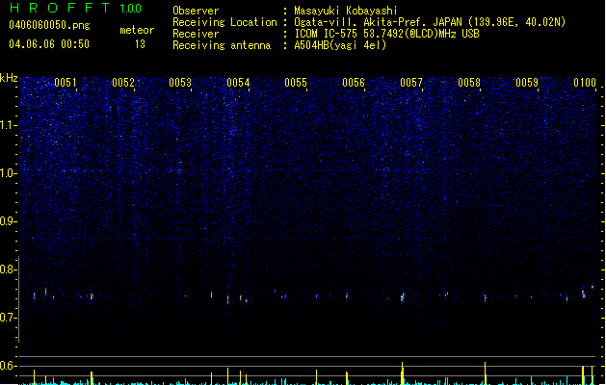Screen dimensions: 606x385
Task: Click the 1.0 kHz axis label
Action: click(x=9, y=173)
